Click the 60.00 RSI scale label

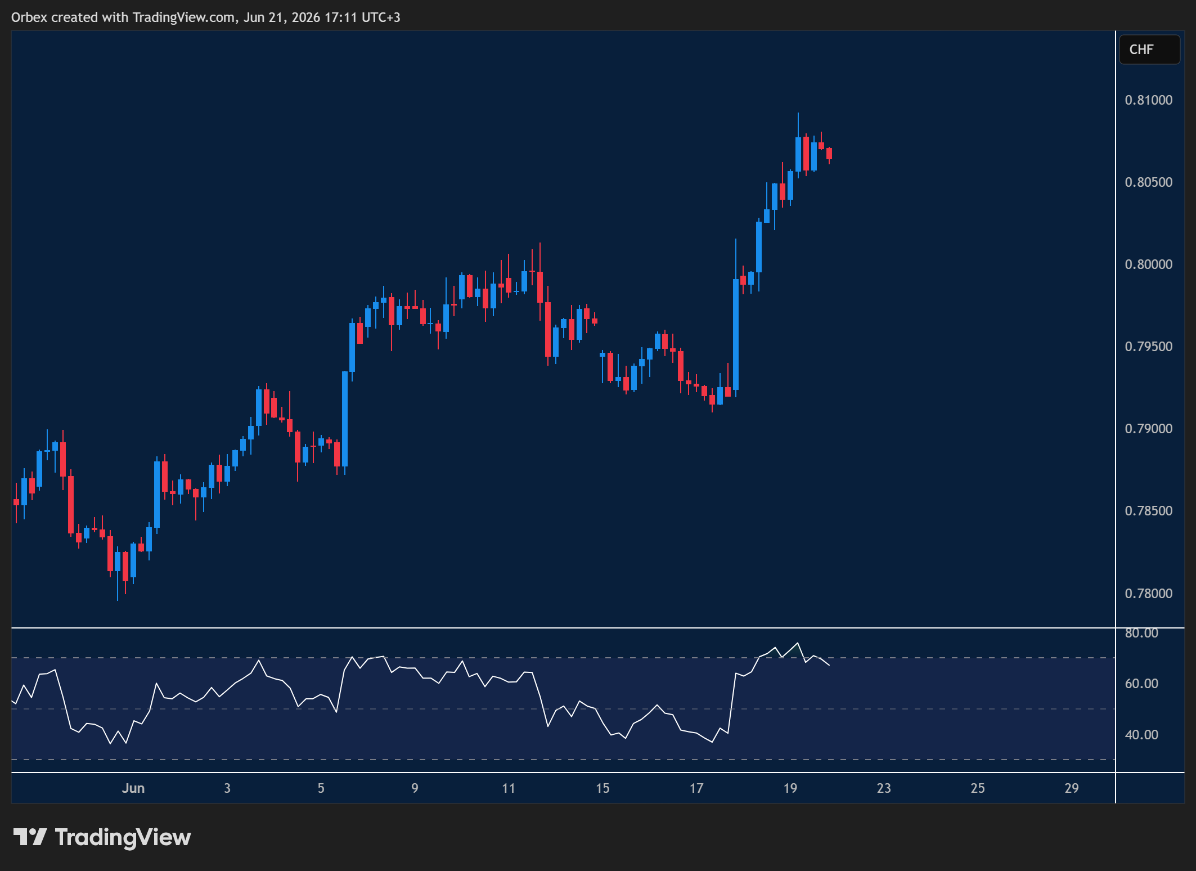point(1141,684)
